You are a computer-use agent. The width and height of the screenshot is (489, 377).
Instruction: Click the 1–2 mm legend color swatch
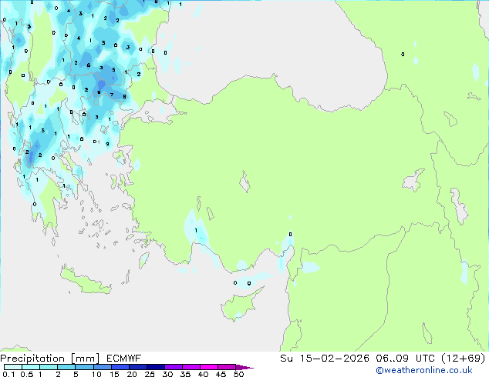click(x=49, y=367)
